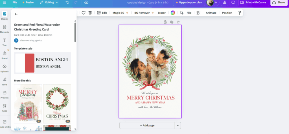Open the comments speech bubble icon
This screenshot has height=134, width=289.
point(233,2)
